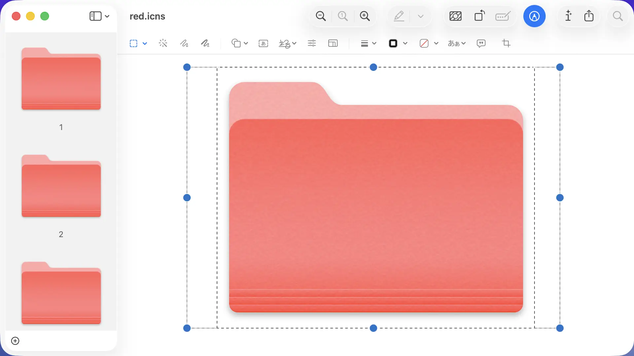The image size is (634, 356).
Task: Toggle the highlight pen tool
Action: [x=399, y=16]
